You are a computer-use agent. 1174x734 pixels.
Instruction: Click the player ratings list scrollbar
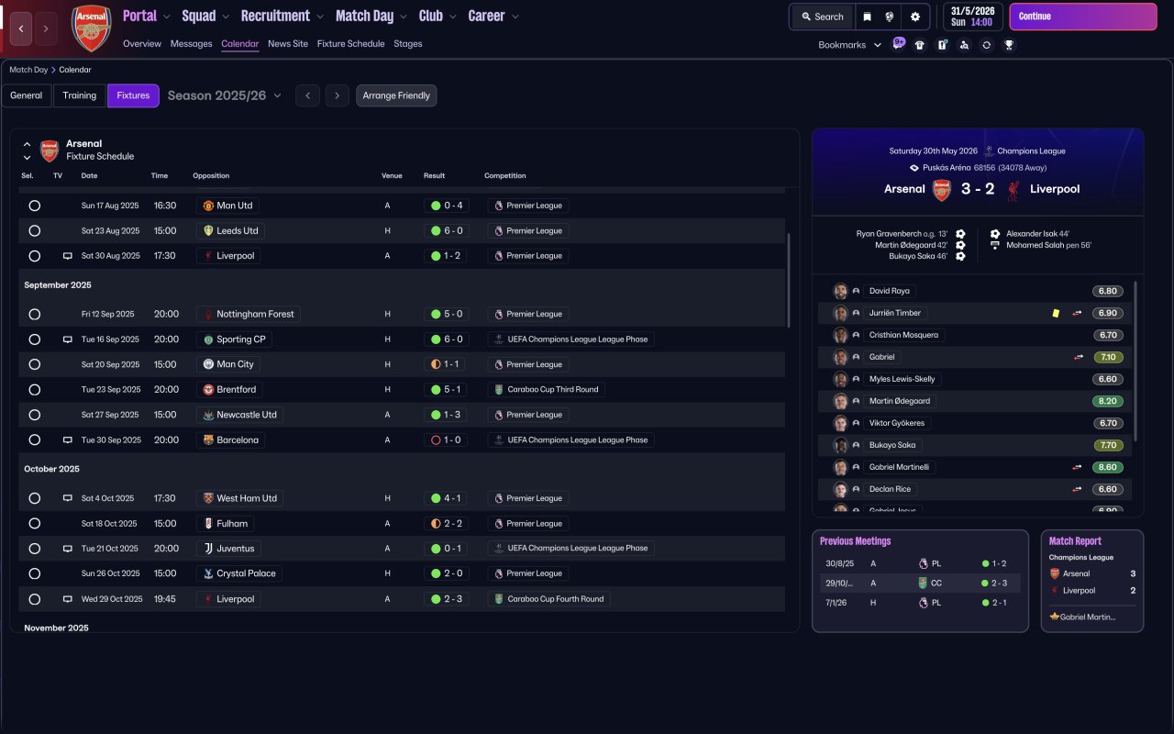tap(1135, 361)
